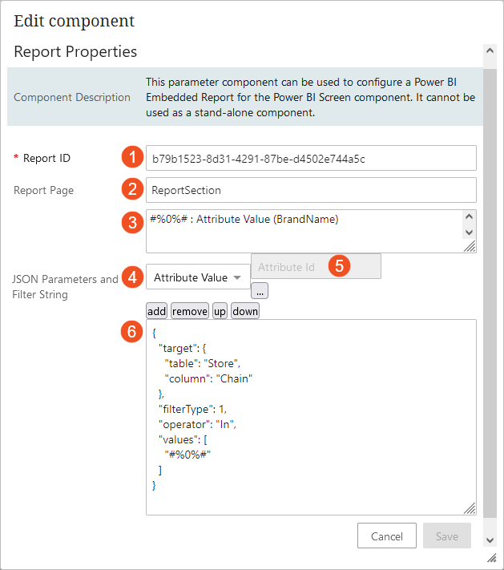Screen dimensions: 504x570
Task: Move parameter down with the down button
Action: (245, 311)
